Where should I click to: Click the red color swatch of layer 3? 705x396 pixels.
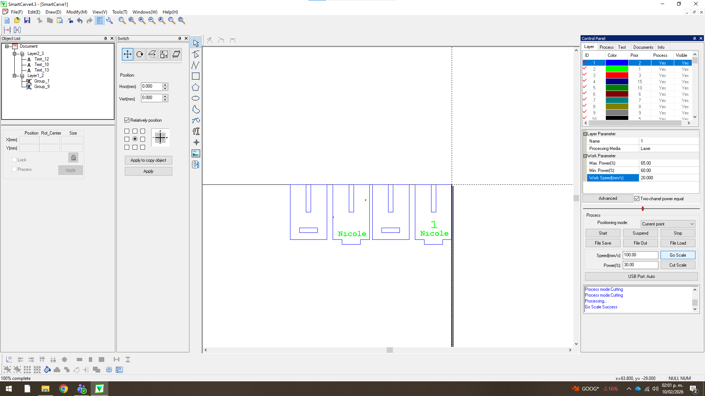coord(617,76)
